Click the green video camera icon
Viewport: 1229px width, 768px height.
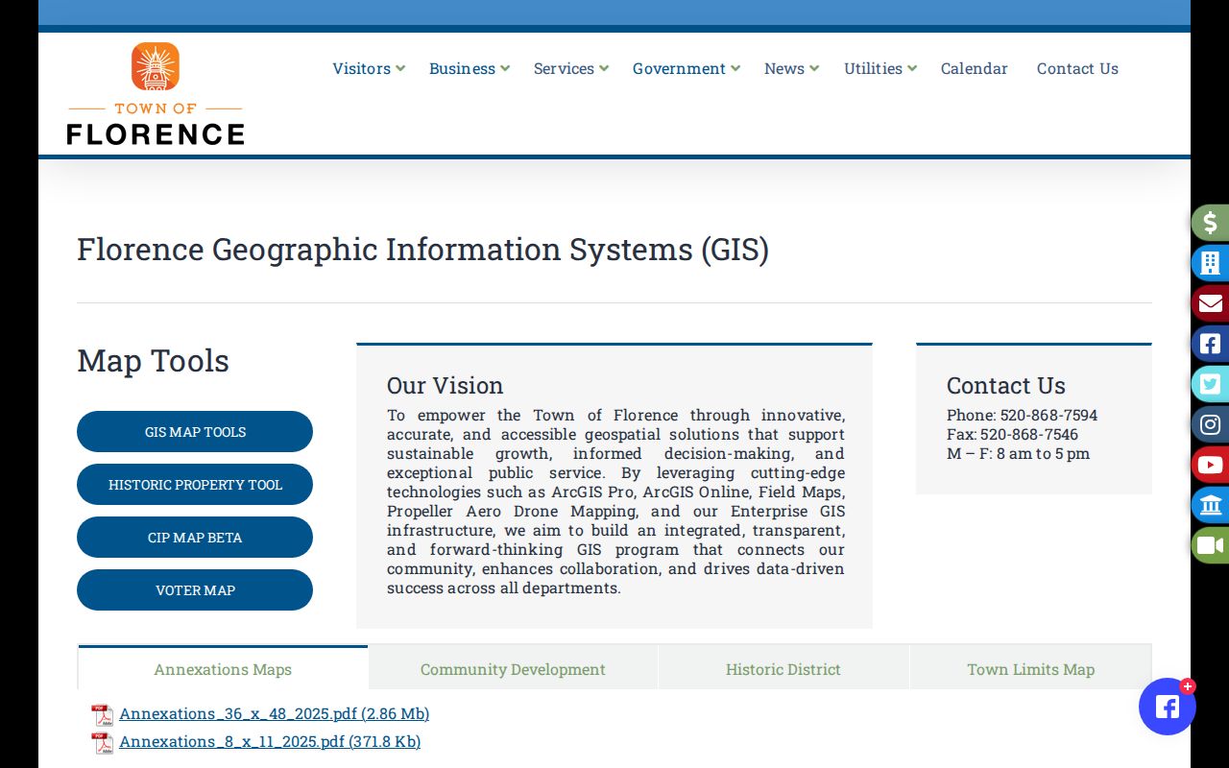pos(1210,545)
